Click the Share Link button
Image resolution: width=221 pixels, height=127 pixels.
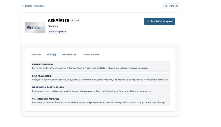tap(172, 6)
